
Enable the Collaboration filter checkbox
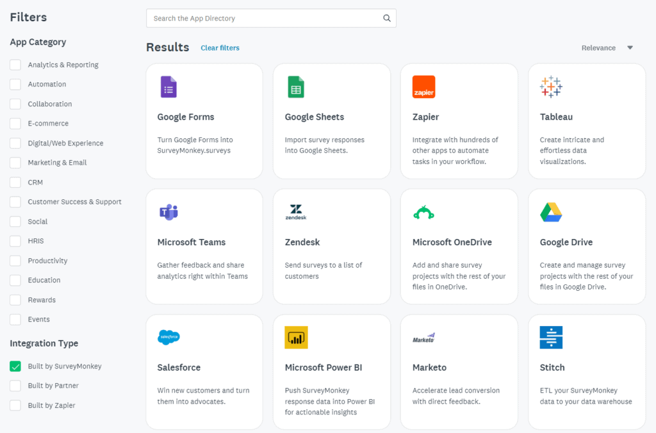(x=15, y=104)
